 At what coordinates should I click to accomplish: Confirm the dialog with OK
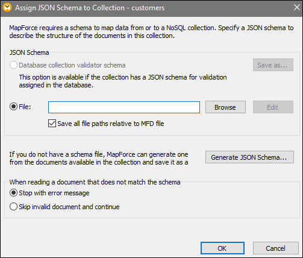[x=222, y=248]
